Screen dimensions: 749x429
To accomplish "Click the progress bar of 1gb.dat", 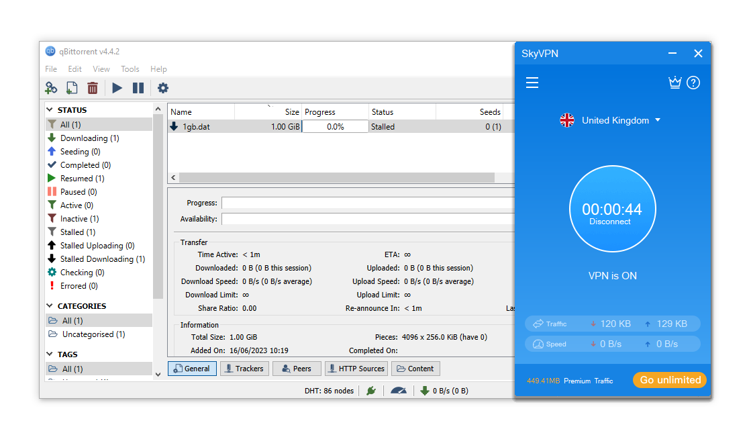I will 335,126.
